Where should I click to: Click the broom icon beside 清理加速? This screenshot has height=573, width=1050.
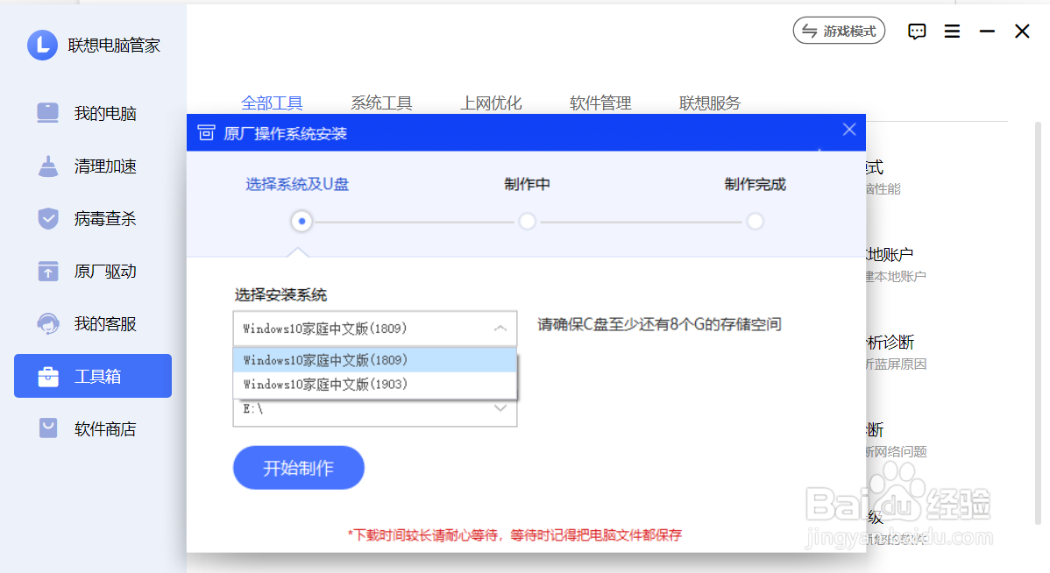(x=47, y=166)
